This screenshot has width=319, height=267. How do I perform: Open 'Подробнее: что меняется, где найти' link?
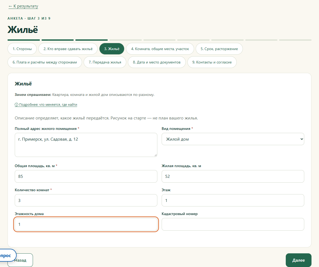[46, 105]
